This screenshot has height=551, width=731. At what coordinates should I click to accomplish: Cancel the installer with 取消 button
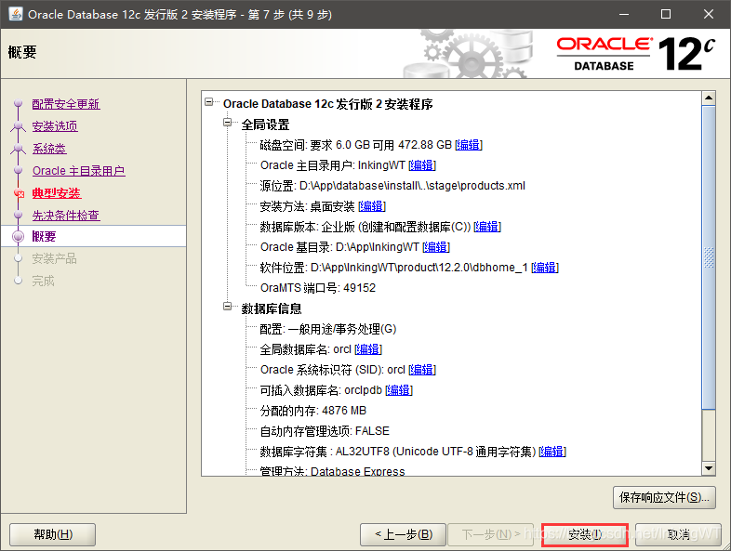click(678, 534)
